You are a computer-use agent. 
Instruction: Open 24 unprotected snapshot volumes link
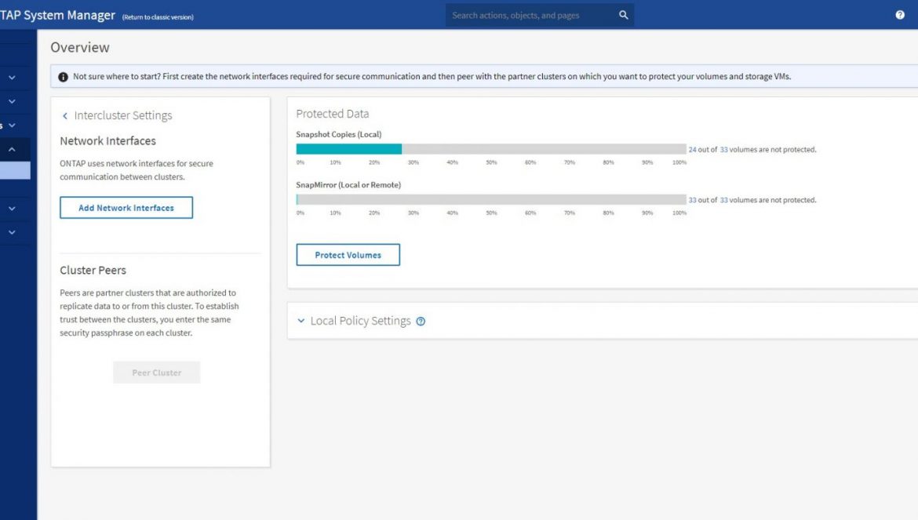(693, 150)
